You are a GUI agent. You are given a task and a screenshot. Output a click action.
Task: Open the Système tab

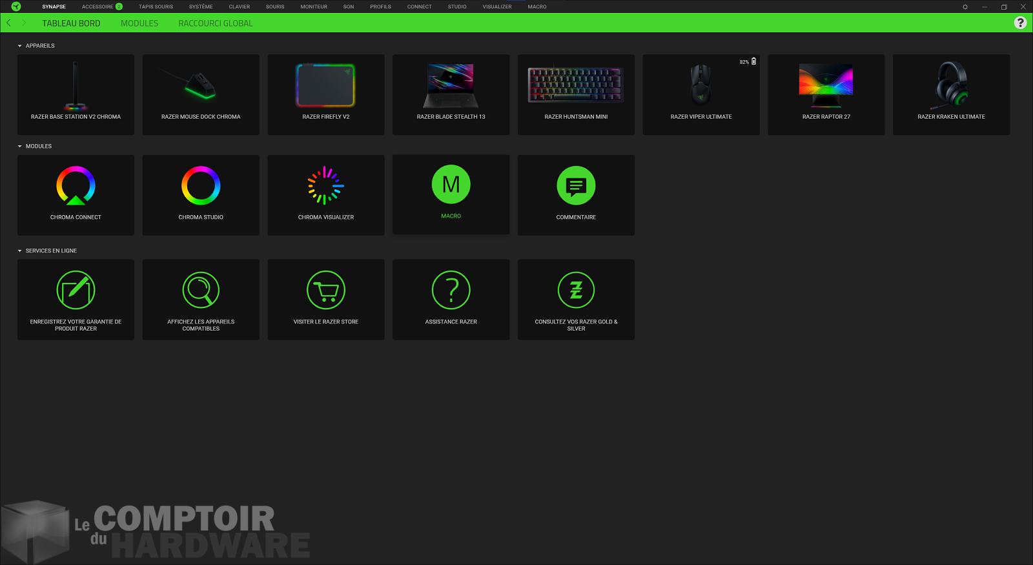[201, 6]
